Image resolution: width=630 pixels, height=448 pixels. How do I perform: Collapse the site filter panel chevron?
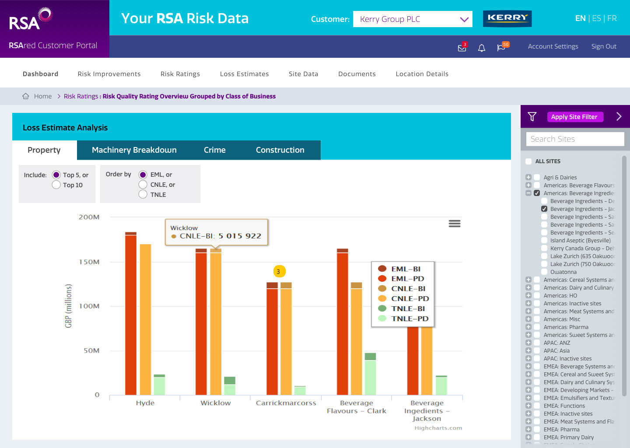click(x=619, y=116)
